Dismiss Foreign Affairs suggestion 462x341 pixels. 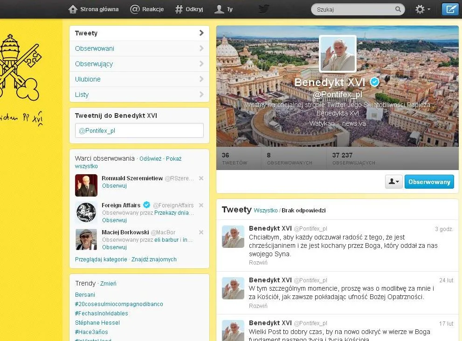coord(201,205)
